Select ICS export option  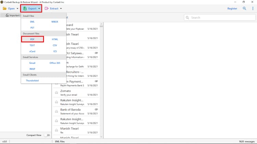point(55,51)
